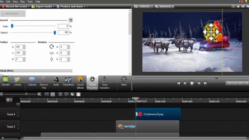
Task: Click the full screen icon above preview
Action: click(243, 6)
